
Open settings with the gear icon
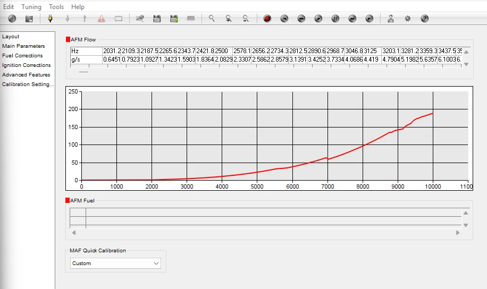(x=407, y=19)
